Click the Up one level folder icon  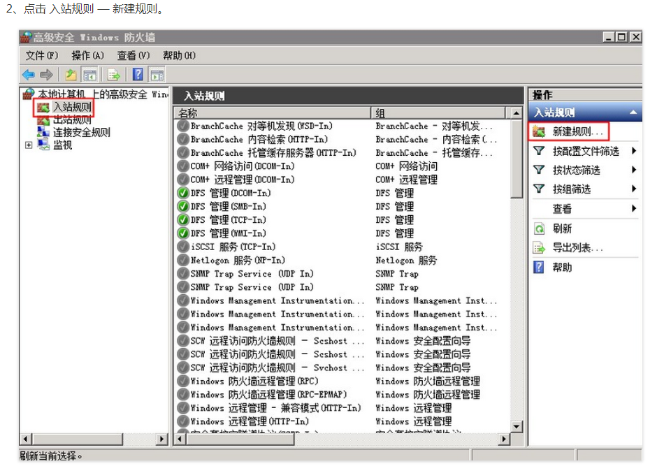click(x=71, y=75)
